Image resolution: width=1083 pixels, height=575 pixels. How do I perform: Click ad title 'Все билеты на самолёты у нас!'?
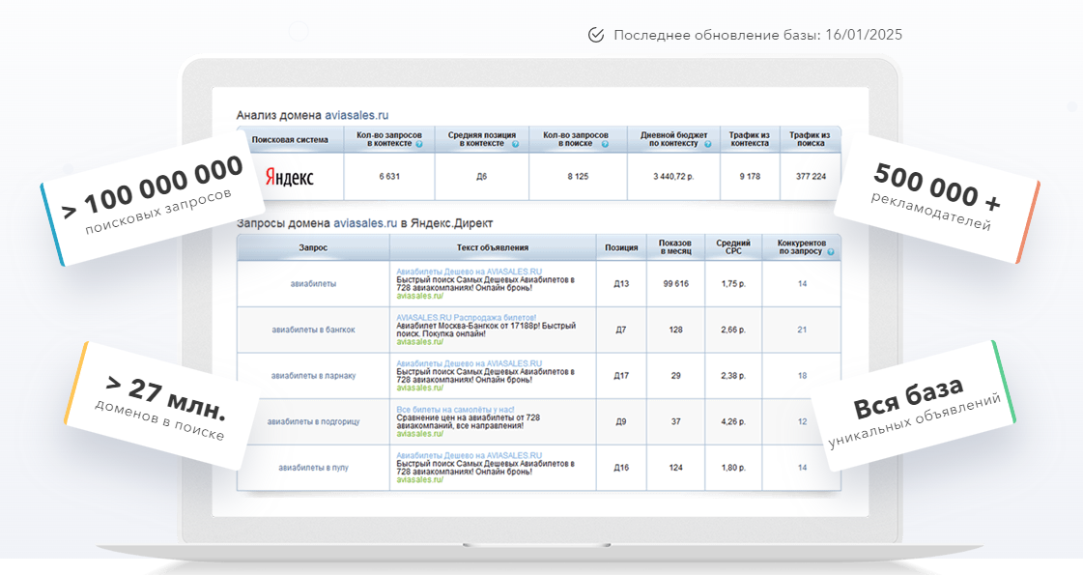pyautogui.click(x=455, y=410)
